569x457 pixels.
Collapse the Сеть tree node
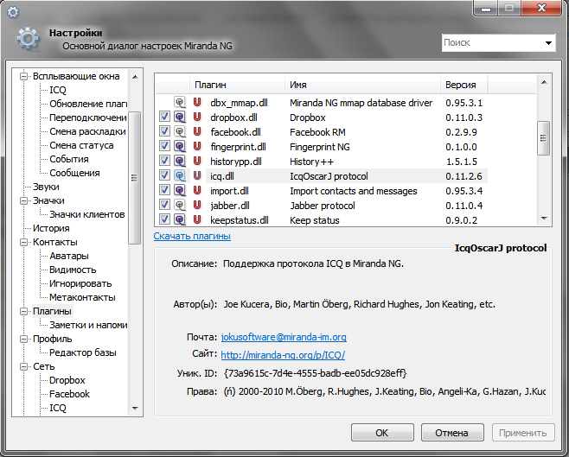click(23, 366)
